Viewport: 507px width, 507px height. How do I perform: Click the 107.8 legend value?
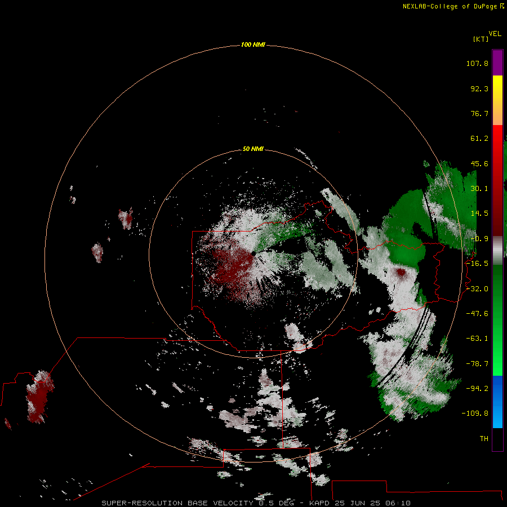point(477,63)
